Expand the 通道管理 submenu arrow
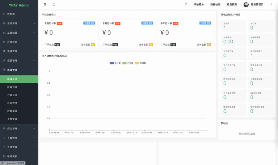Image resolution: width=278 pixels, height=165 pixels. pyautogui.click(x=34, y=51)
